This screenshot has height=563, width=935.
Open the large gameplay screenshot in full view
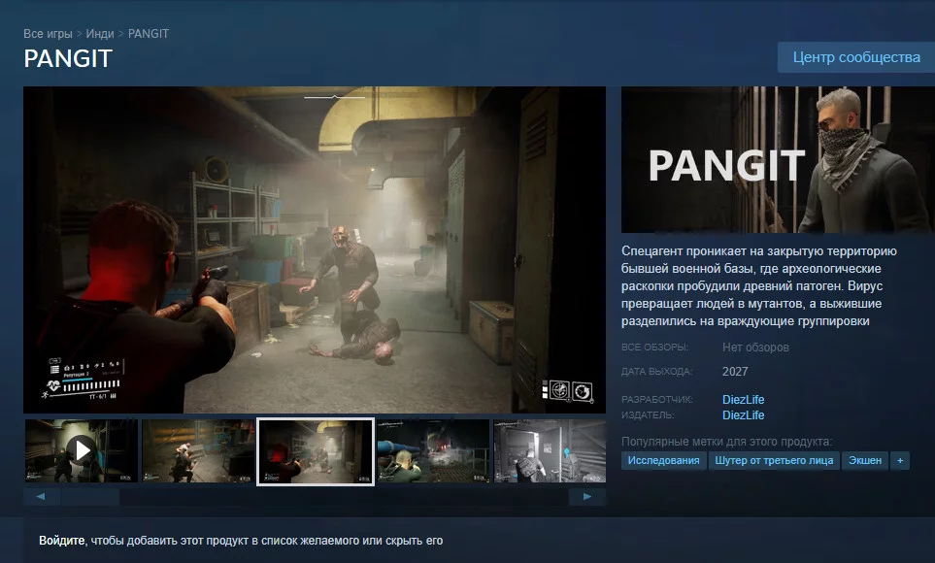[315, 249]
